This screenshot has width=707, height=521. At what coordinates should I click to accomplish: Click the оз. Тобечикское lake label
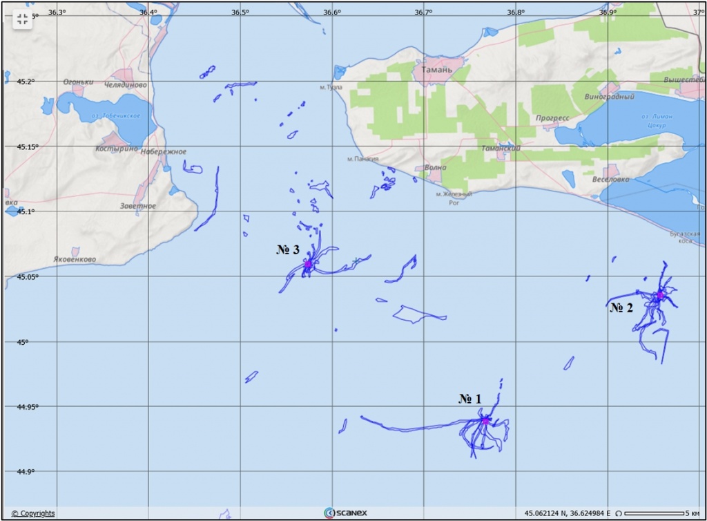point(115,115)
